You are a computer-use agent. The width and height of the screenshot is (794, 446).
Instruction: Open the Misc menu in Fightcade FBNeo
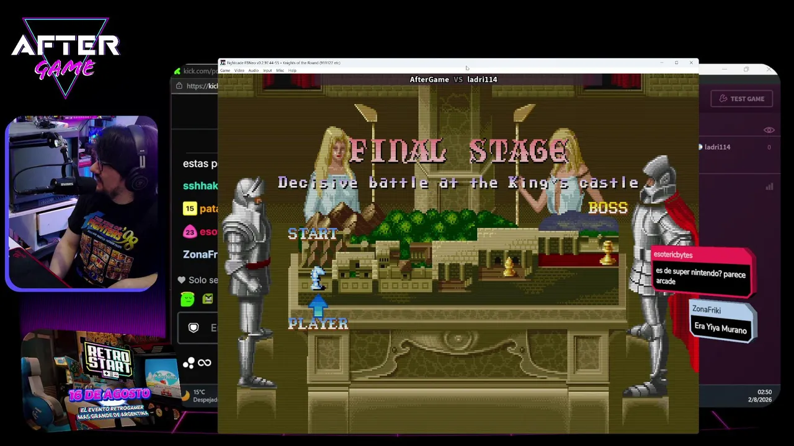tap(280, 71)
